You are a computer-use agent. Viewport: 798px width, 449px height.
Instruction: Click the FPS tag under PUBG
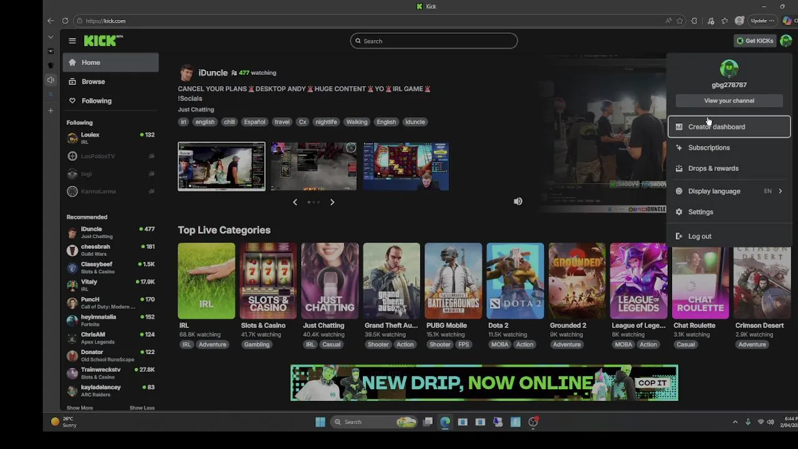pyautogui.click(x=464, y=345)
